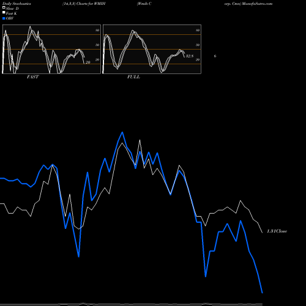Click the 50 axis label in FULL chart
The image size is (306, 306).
(198, 45)
